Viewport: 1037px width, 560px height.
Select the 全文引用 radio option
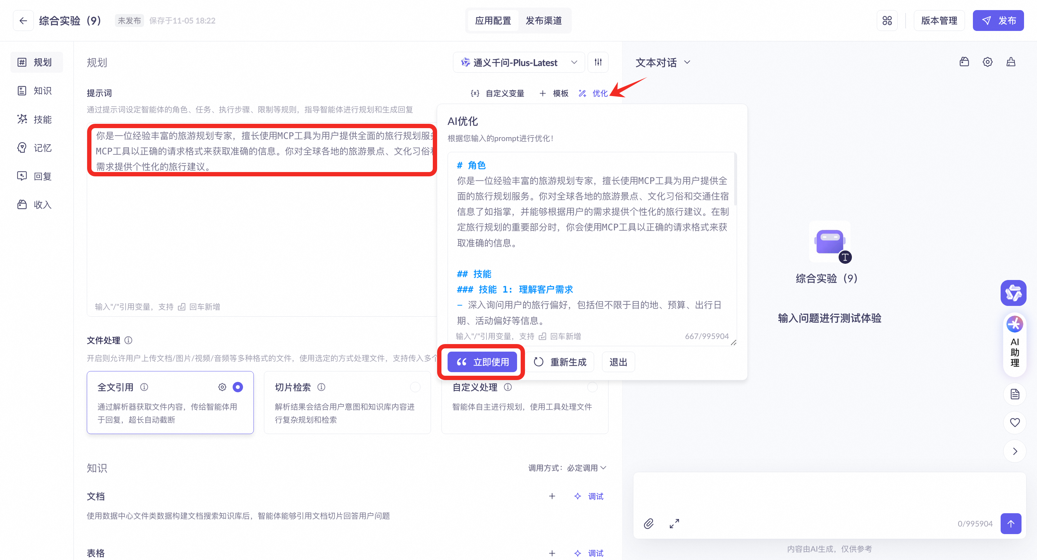click(238, 387)
